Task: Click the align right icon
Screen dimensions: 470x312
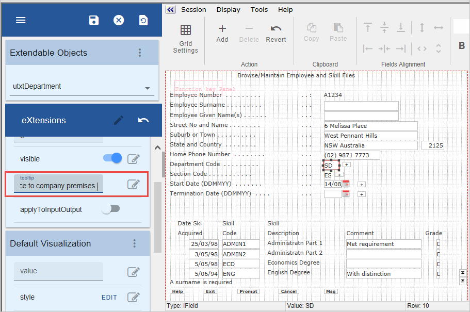Action: point(401,48)
